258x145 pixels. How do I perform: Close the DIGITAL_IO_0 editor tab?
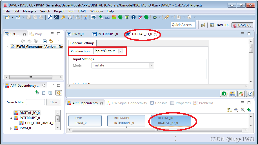[x=156, y=34]
